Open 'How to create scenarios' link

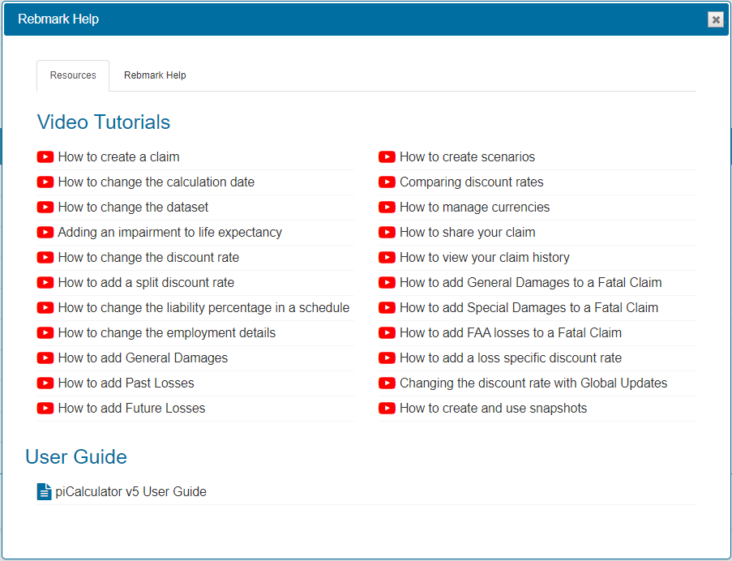pyautogui.click(x=467, y=156)
